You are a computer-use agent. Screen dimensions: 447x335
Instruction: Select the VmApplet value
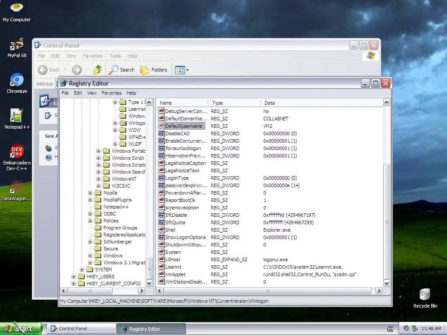point(175,274)
